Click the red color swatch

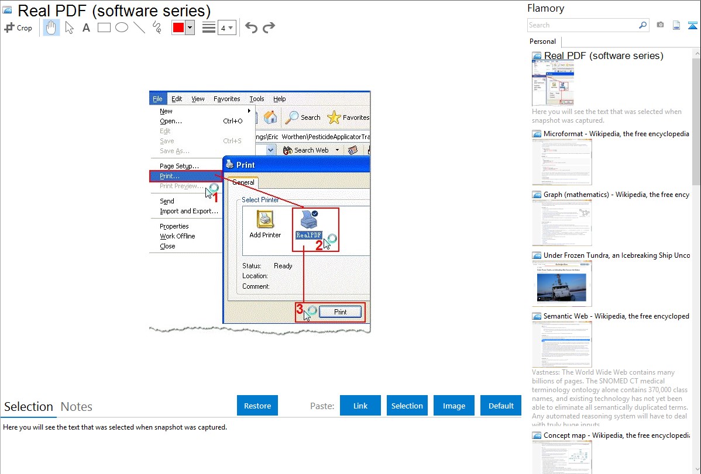pyautogui.click(x=178, y=27)
